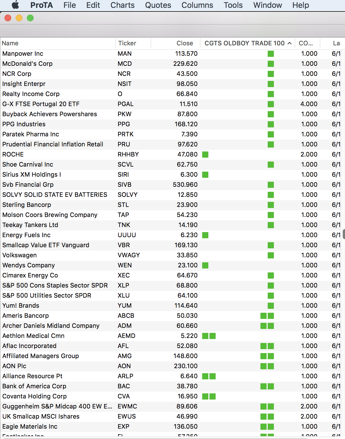The height and width of the screenshot is (439, 345).
Task: Select Molson Coors Brewing Company row
Action: point(171,215)
